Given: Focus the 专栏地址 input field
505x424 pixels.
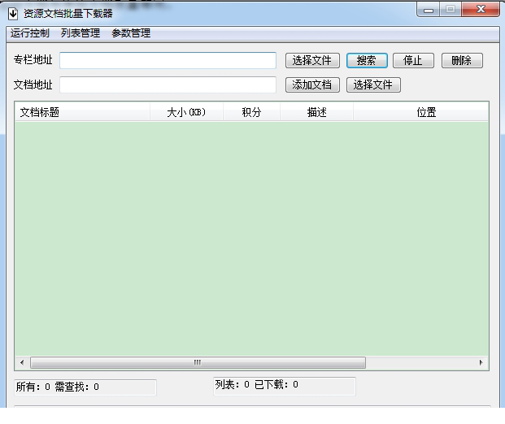Looking at the screenshot, I should coord(168,60).
